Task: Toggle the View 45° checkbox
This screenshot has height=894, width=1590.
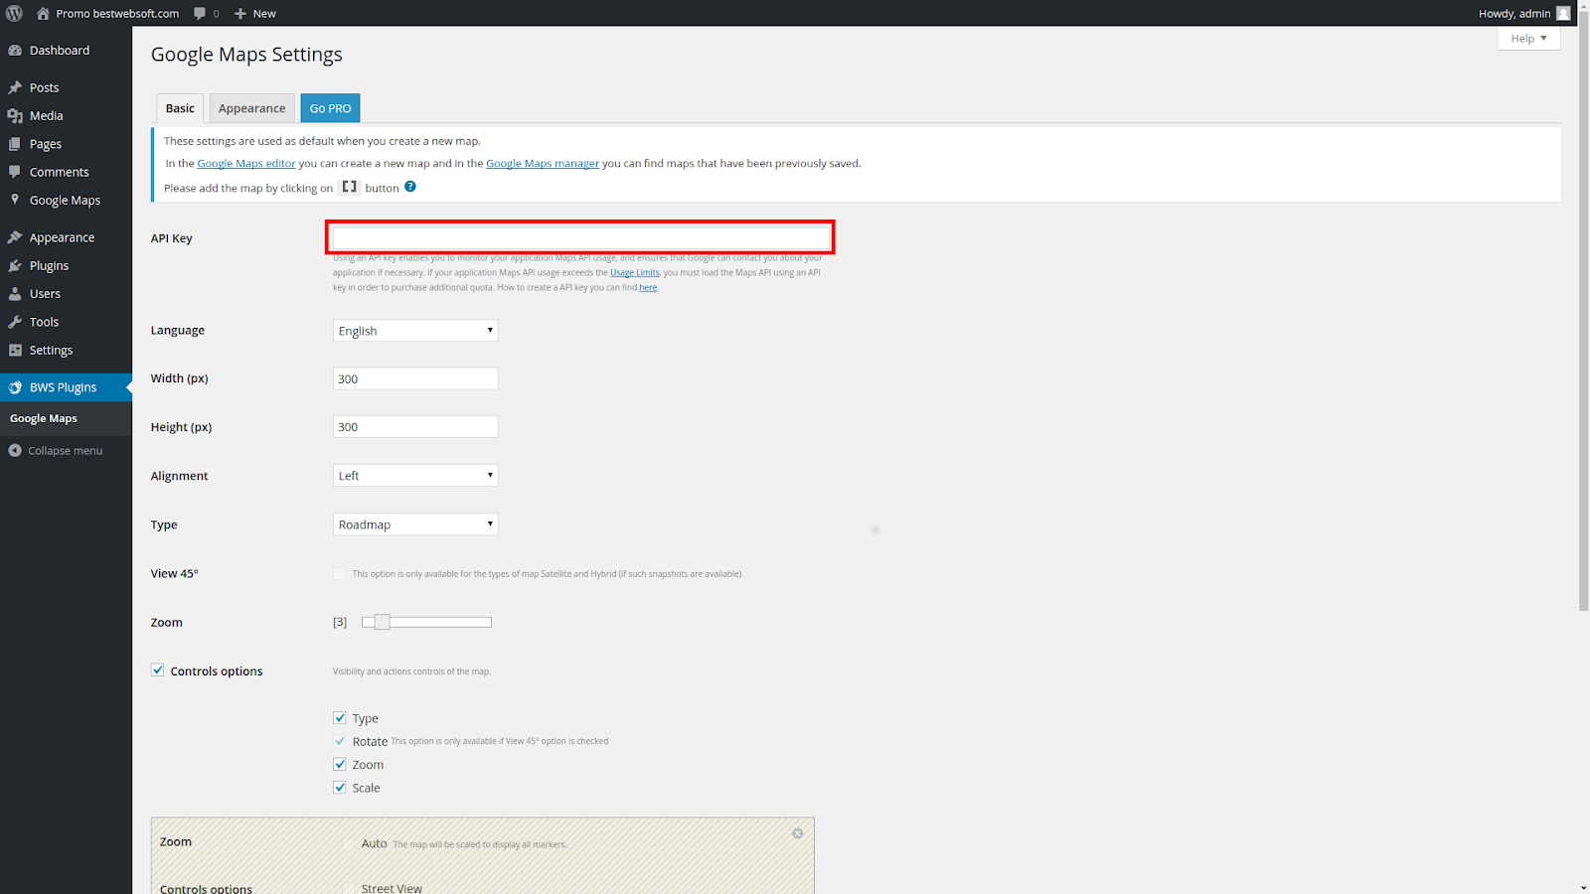Action: (x=340, y=573)
